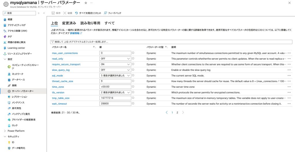This screenshot has width=295, height=152.
Task: Click the info icon next to max_user_connections value
Action: 133,53
